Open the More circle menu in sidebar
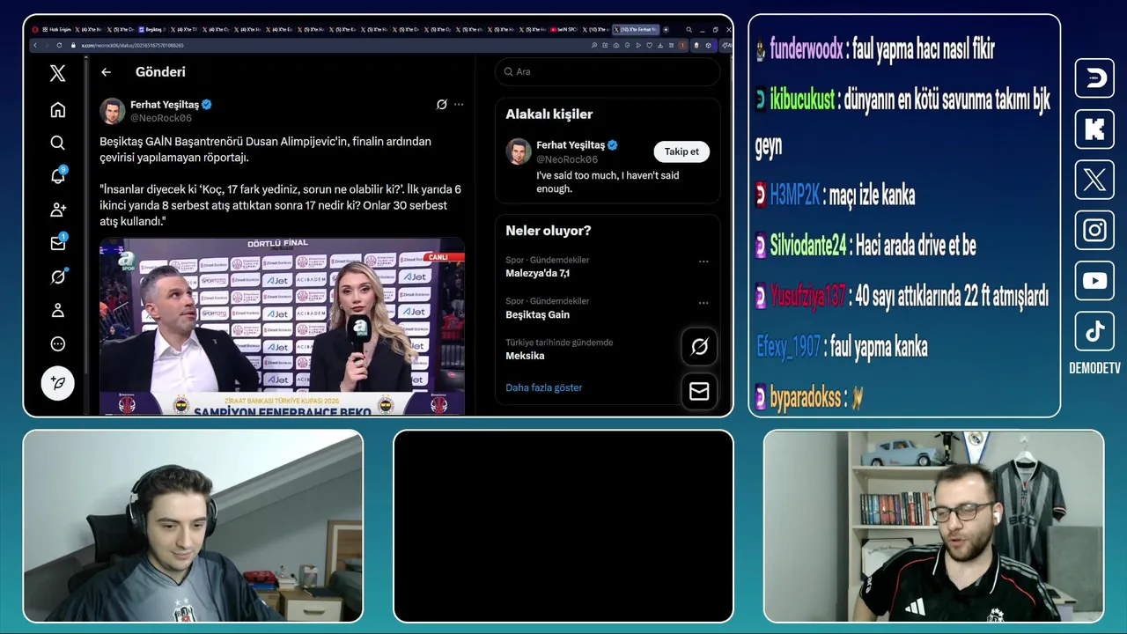The image size is (1127, 634). [57, 343]
